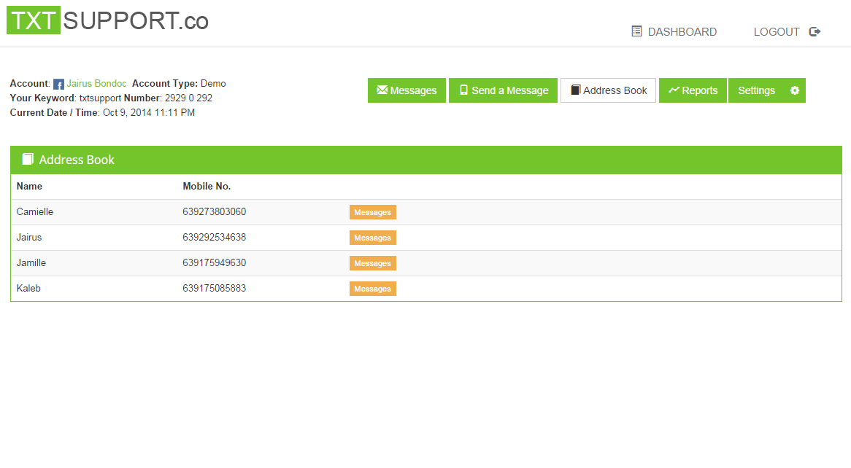
Task: Open Settings from the navigation bar
Action: coord(756,90)
